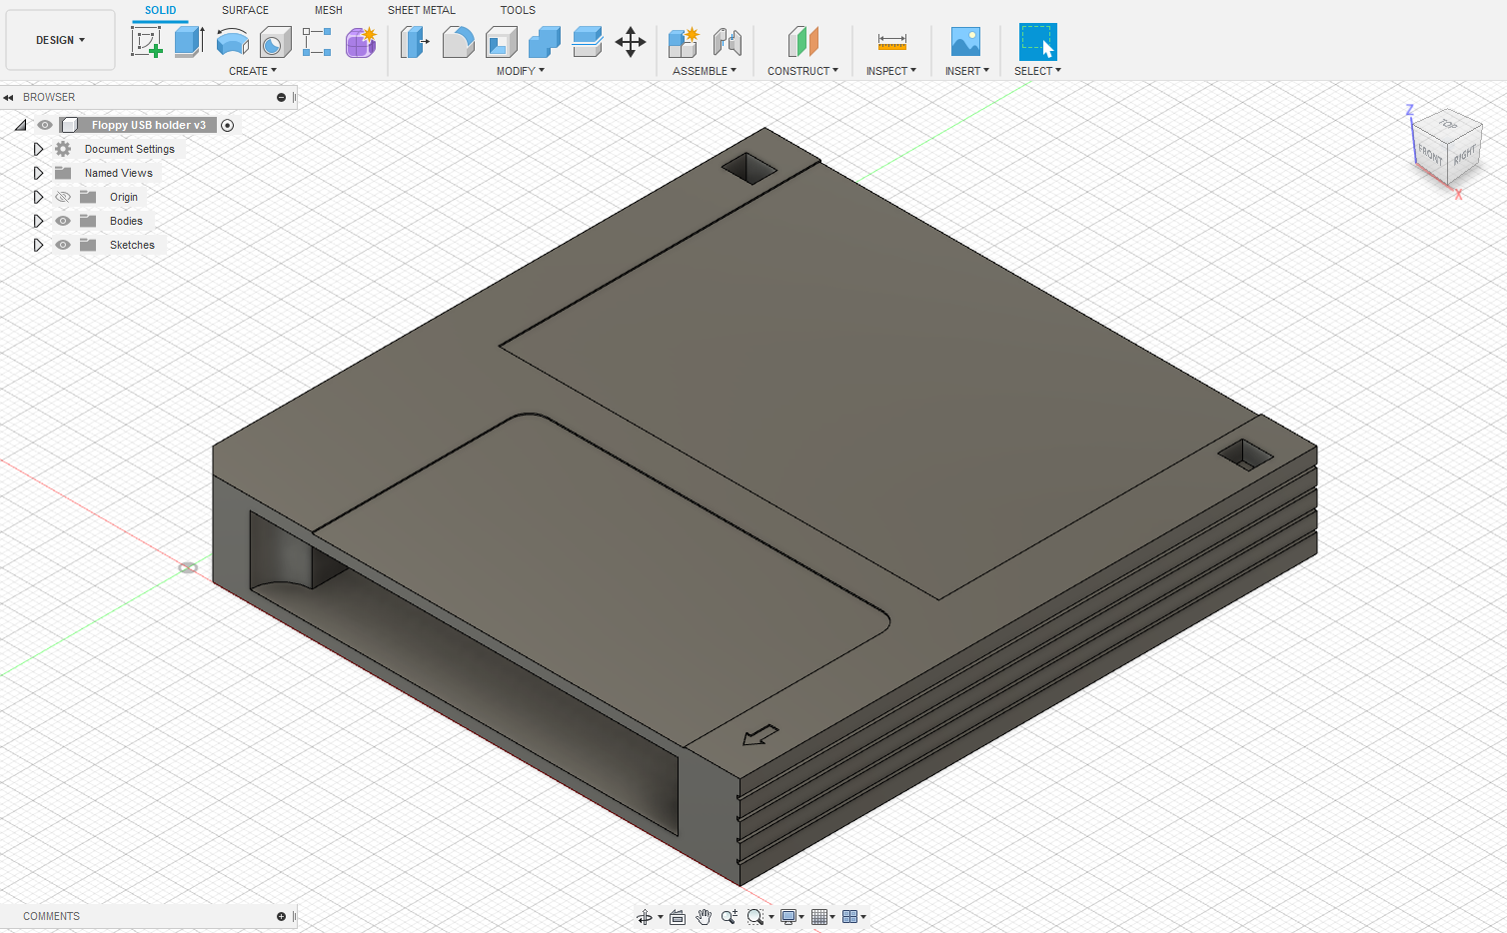Select the Floppy USB holder v3 component
The height and width of the screenshot is (933, 1507).
click(x=148, y=125)
